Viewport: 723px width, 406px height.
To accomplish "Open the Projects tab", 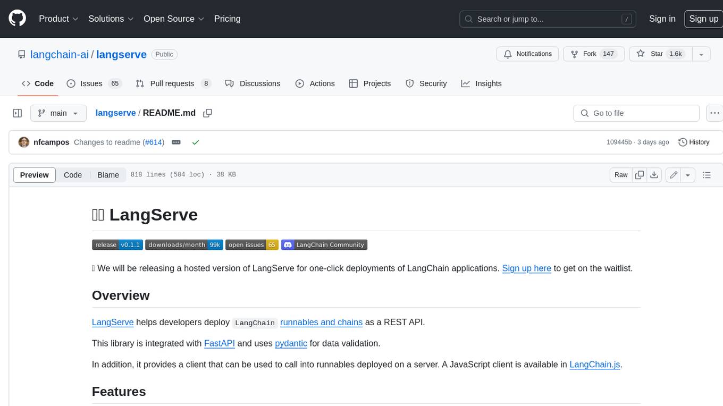I will pos(370,83).
